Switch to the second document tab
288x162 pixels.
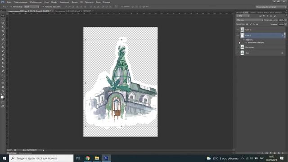pos(73,11)
